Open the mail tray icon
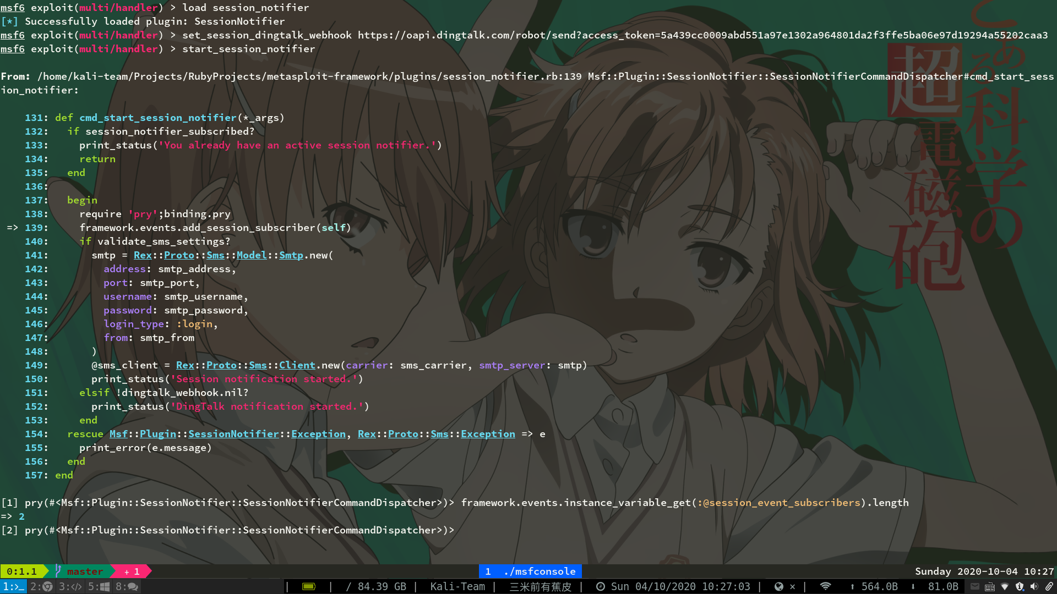Image resolution: width=1057 pixels, height=594 pixels. 975,587
